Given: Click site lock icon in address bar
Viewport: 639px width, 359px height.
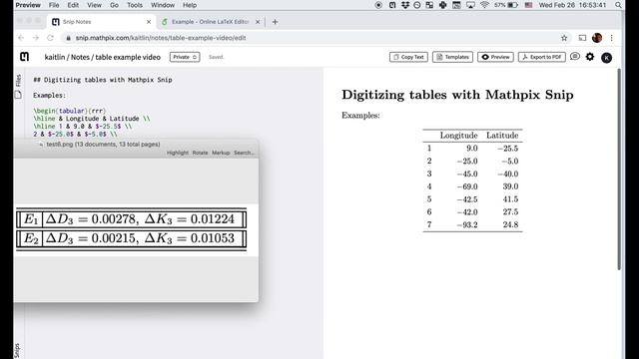Looking at the screenshot, I should coord(68,38).
